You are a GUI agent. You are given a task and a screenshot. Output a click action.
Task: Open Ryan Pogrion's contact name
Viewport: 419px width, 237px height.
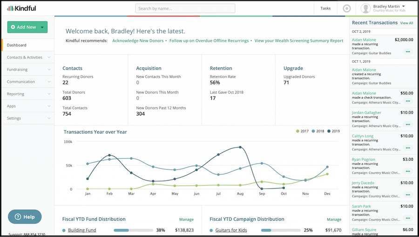pos(364,160)
